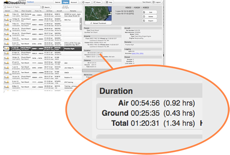Reload the flight thumbnail
230x155 pixels.
pyautogui.click(x=98, y=23)
